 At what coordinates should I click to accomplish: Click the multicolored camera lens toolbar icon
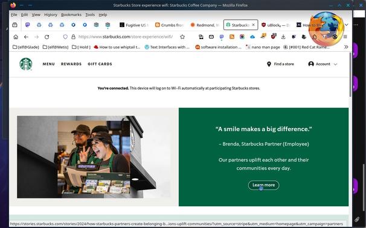242,37
